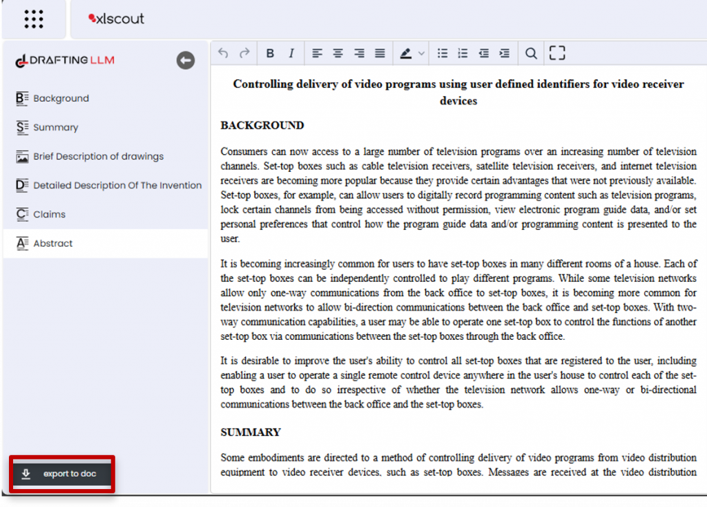Viewport: 707px width, 507px height.
Task: Redo the last undone edit
Action: (244, 53)
